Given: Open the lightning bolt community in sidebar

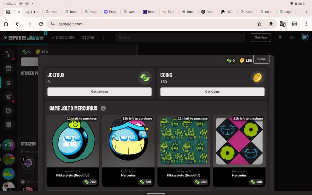Looking at the screenshot, I should point(8,174).
